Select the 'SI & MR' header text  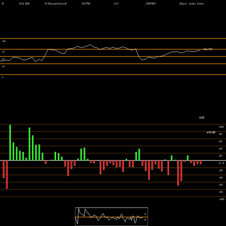tap(24, 4)
